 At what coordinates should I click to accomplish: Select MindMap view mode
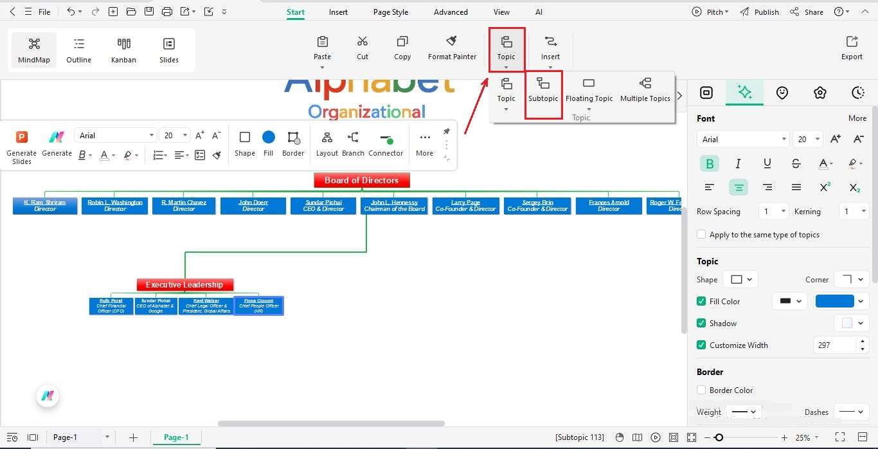[x=34, y=50]
